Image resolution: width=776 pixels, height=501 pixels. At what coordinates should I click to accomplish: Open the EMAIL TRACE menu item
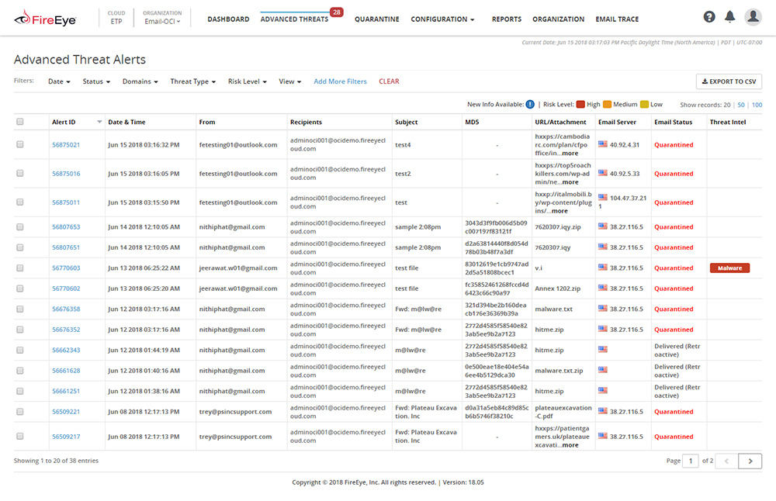tap(617, 19)
